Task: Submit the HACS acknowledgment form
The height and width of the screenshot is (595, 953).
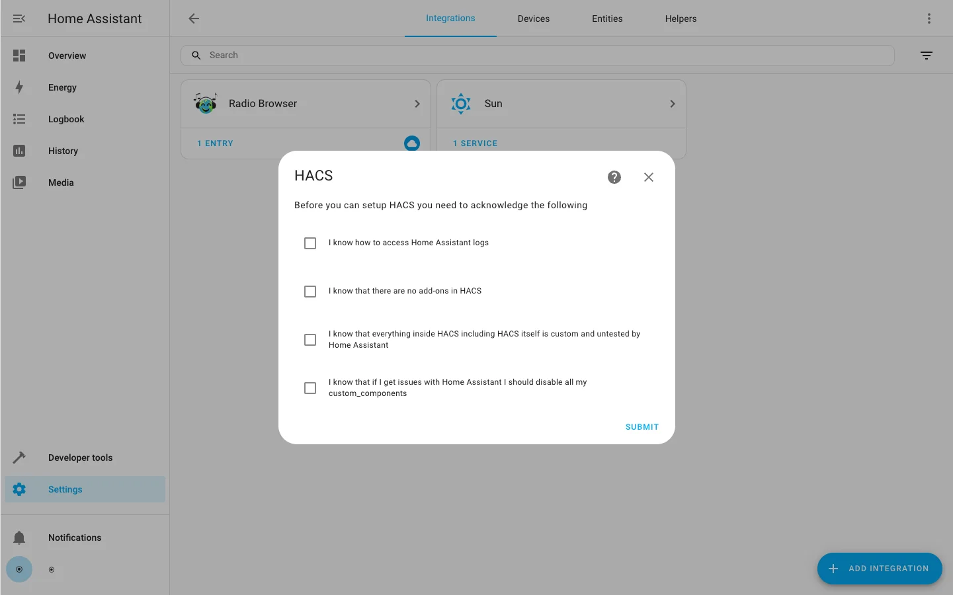Action: point(642,427)
